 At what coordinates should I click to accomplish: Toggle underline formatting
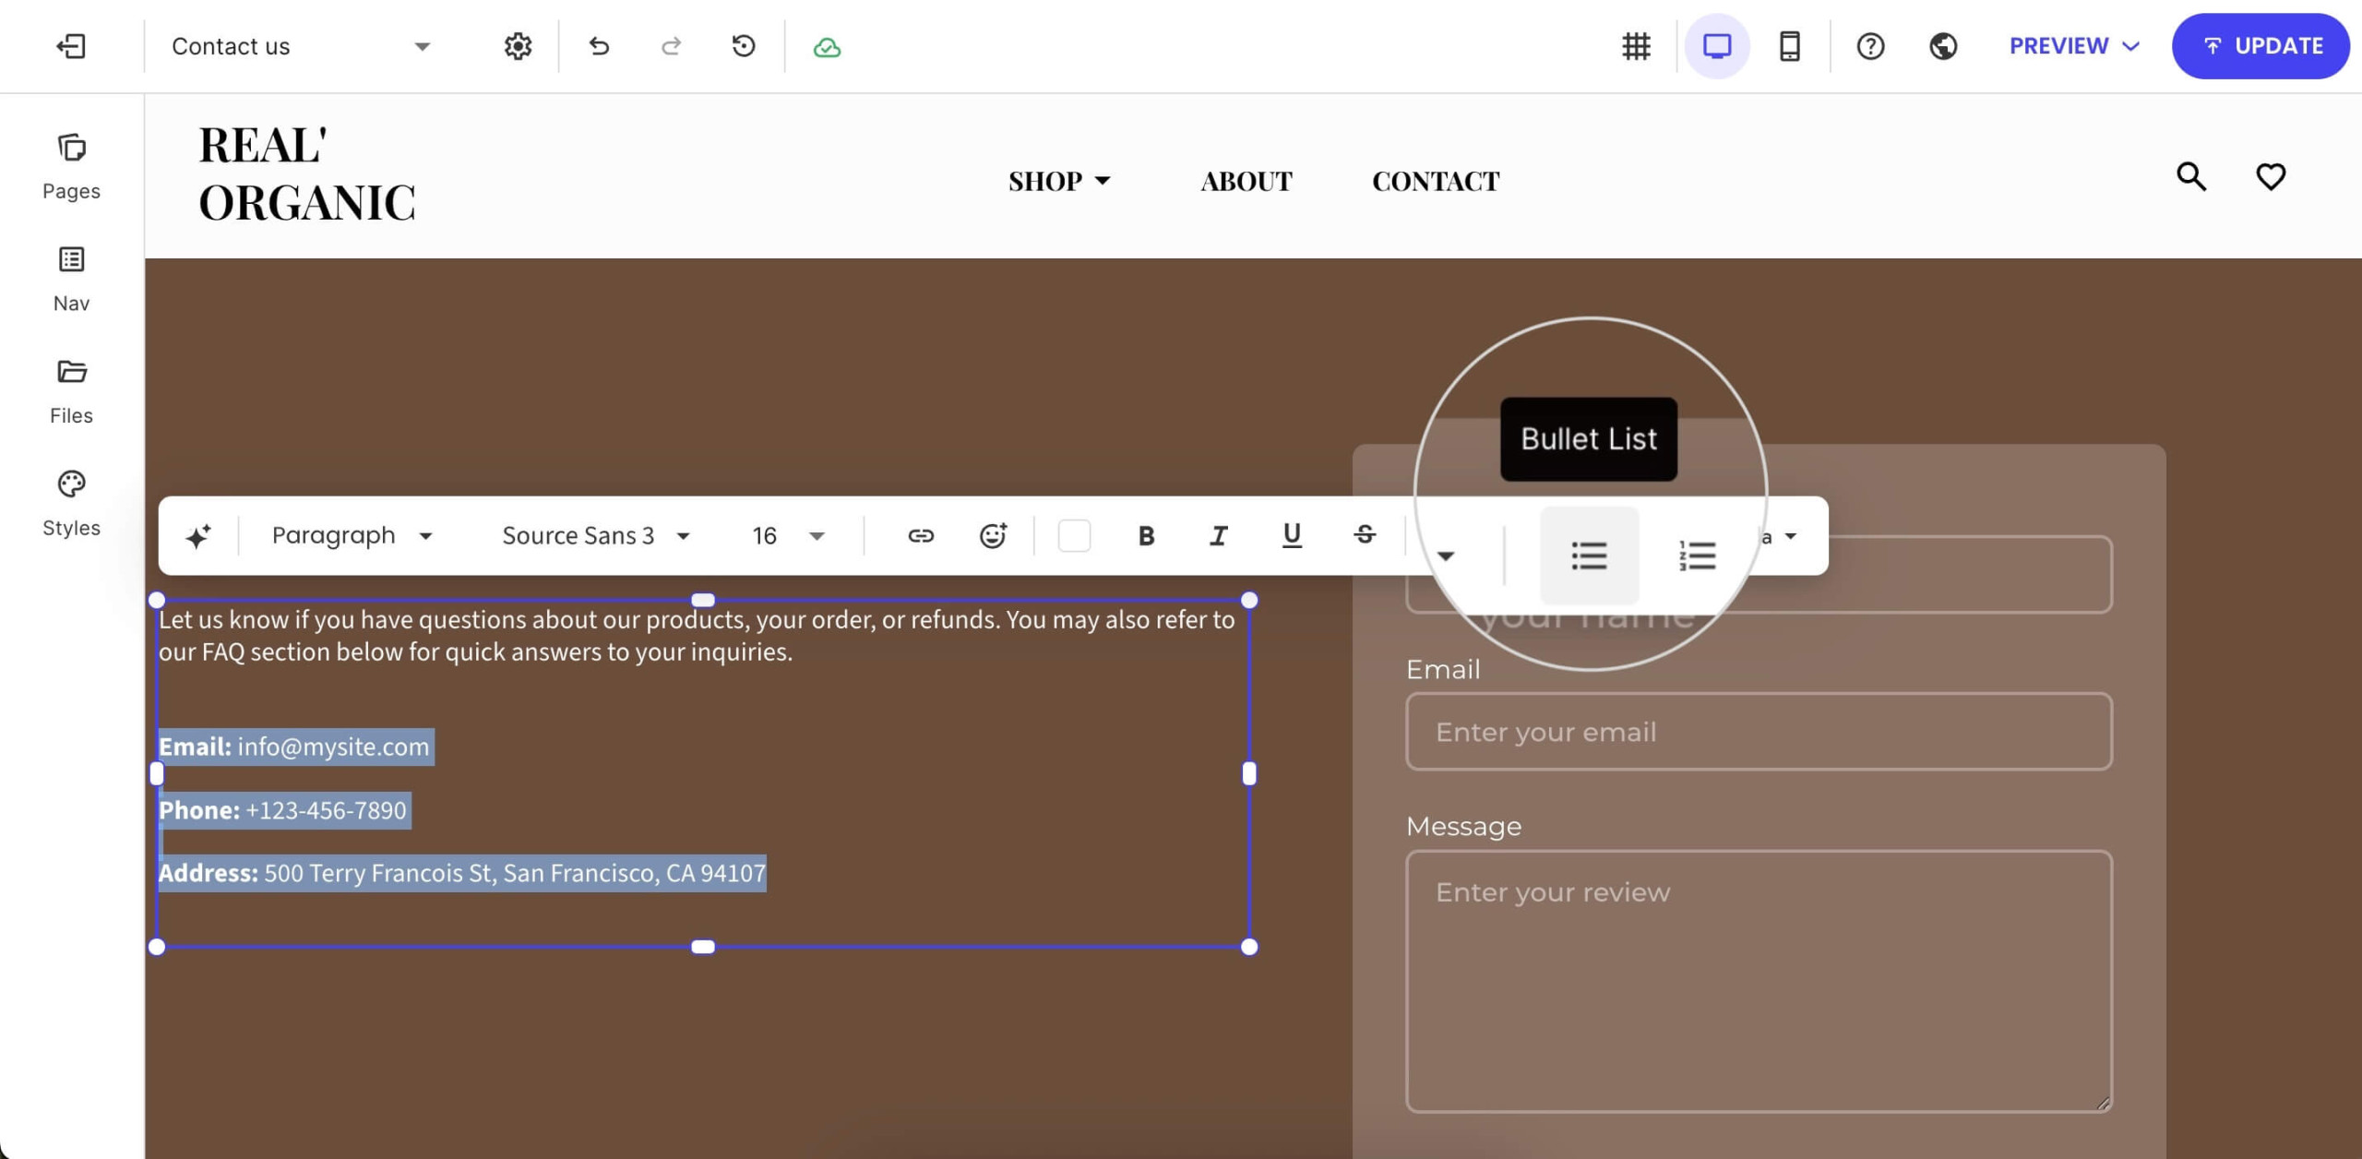click(1292, 536)
